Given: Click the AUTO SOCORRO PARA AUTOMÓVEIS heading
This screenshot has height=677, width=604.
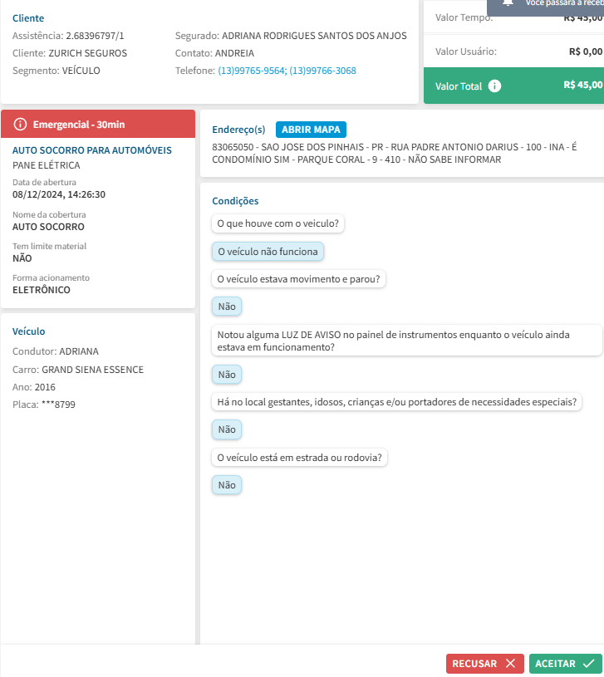Looking at the screenshot, I should [92, 150].
